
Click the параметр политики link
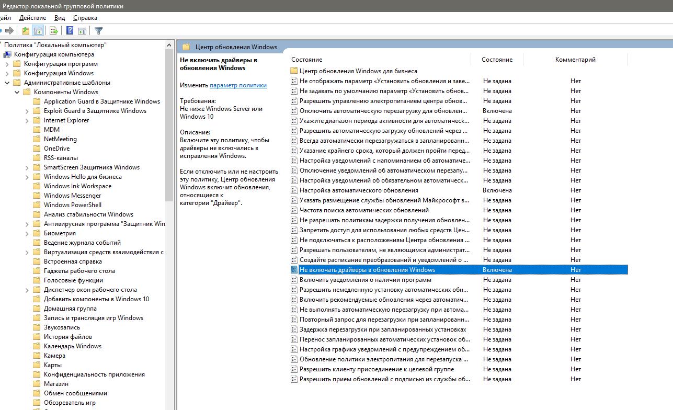[238, 85]
